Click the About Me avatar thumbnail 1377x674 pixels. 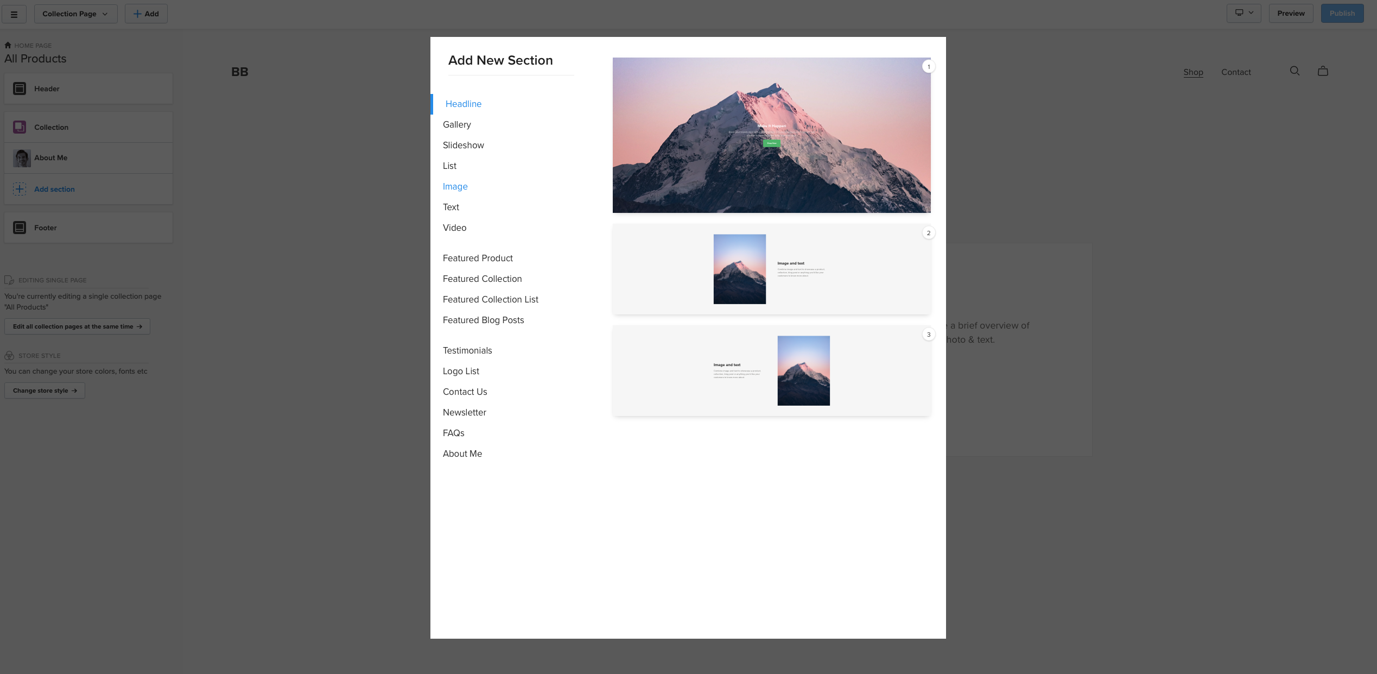click(x=21, y=158)
